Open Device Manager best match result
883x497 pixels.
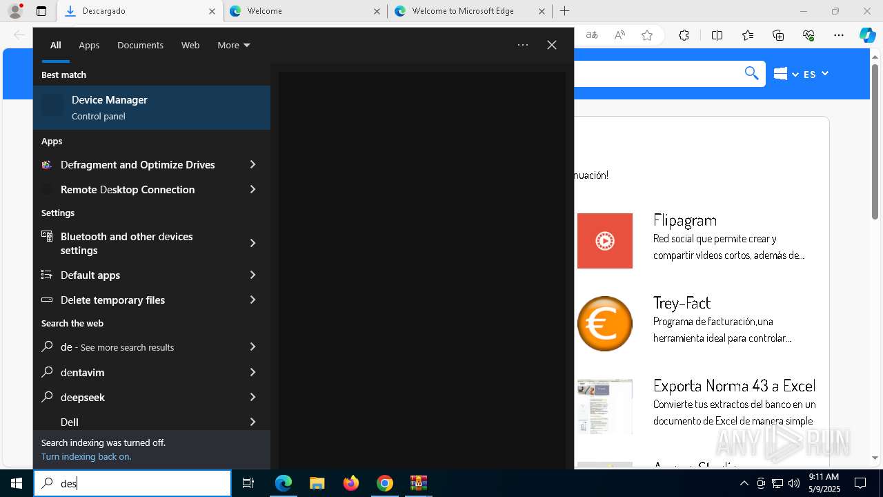tap(152, 108)
